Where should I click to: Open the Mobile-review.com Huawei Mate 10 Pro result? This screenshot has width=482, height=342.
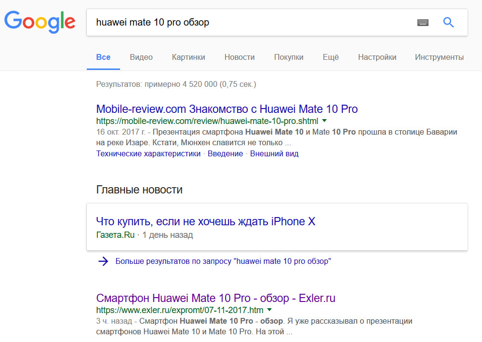(x=227, y=109)
